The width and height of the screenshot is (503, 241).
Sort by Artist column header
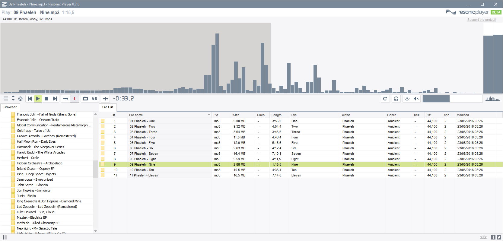pyautogui.click(x=362, y=115)
